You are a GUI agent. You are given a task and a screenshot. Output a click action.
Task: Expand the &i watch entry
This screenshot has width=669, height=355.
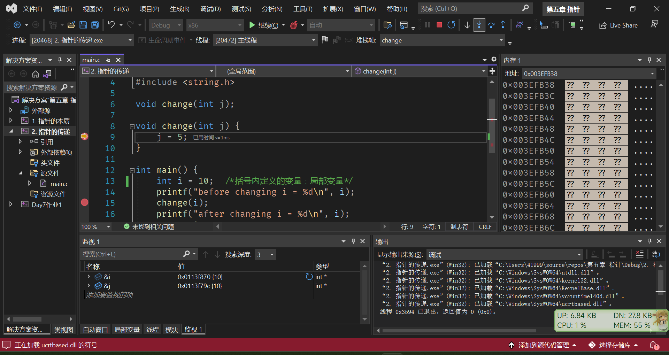click(89, 277)
